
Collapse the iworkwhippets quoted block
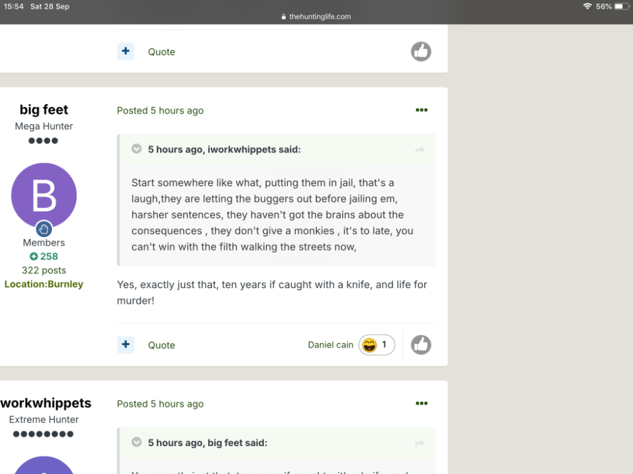click(137, 149)
